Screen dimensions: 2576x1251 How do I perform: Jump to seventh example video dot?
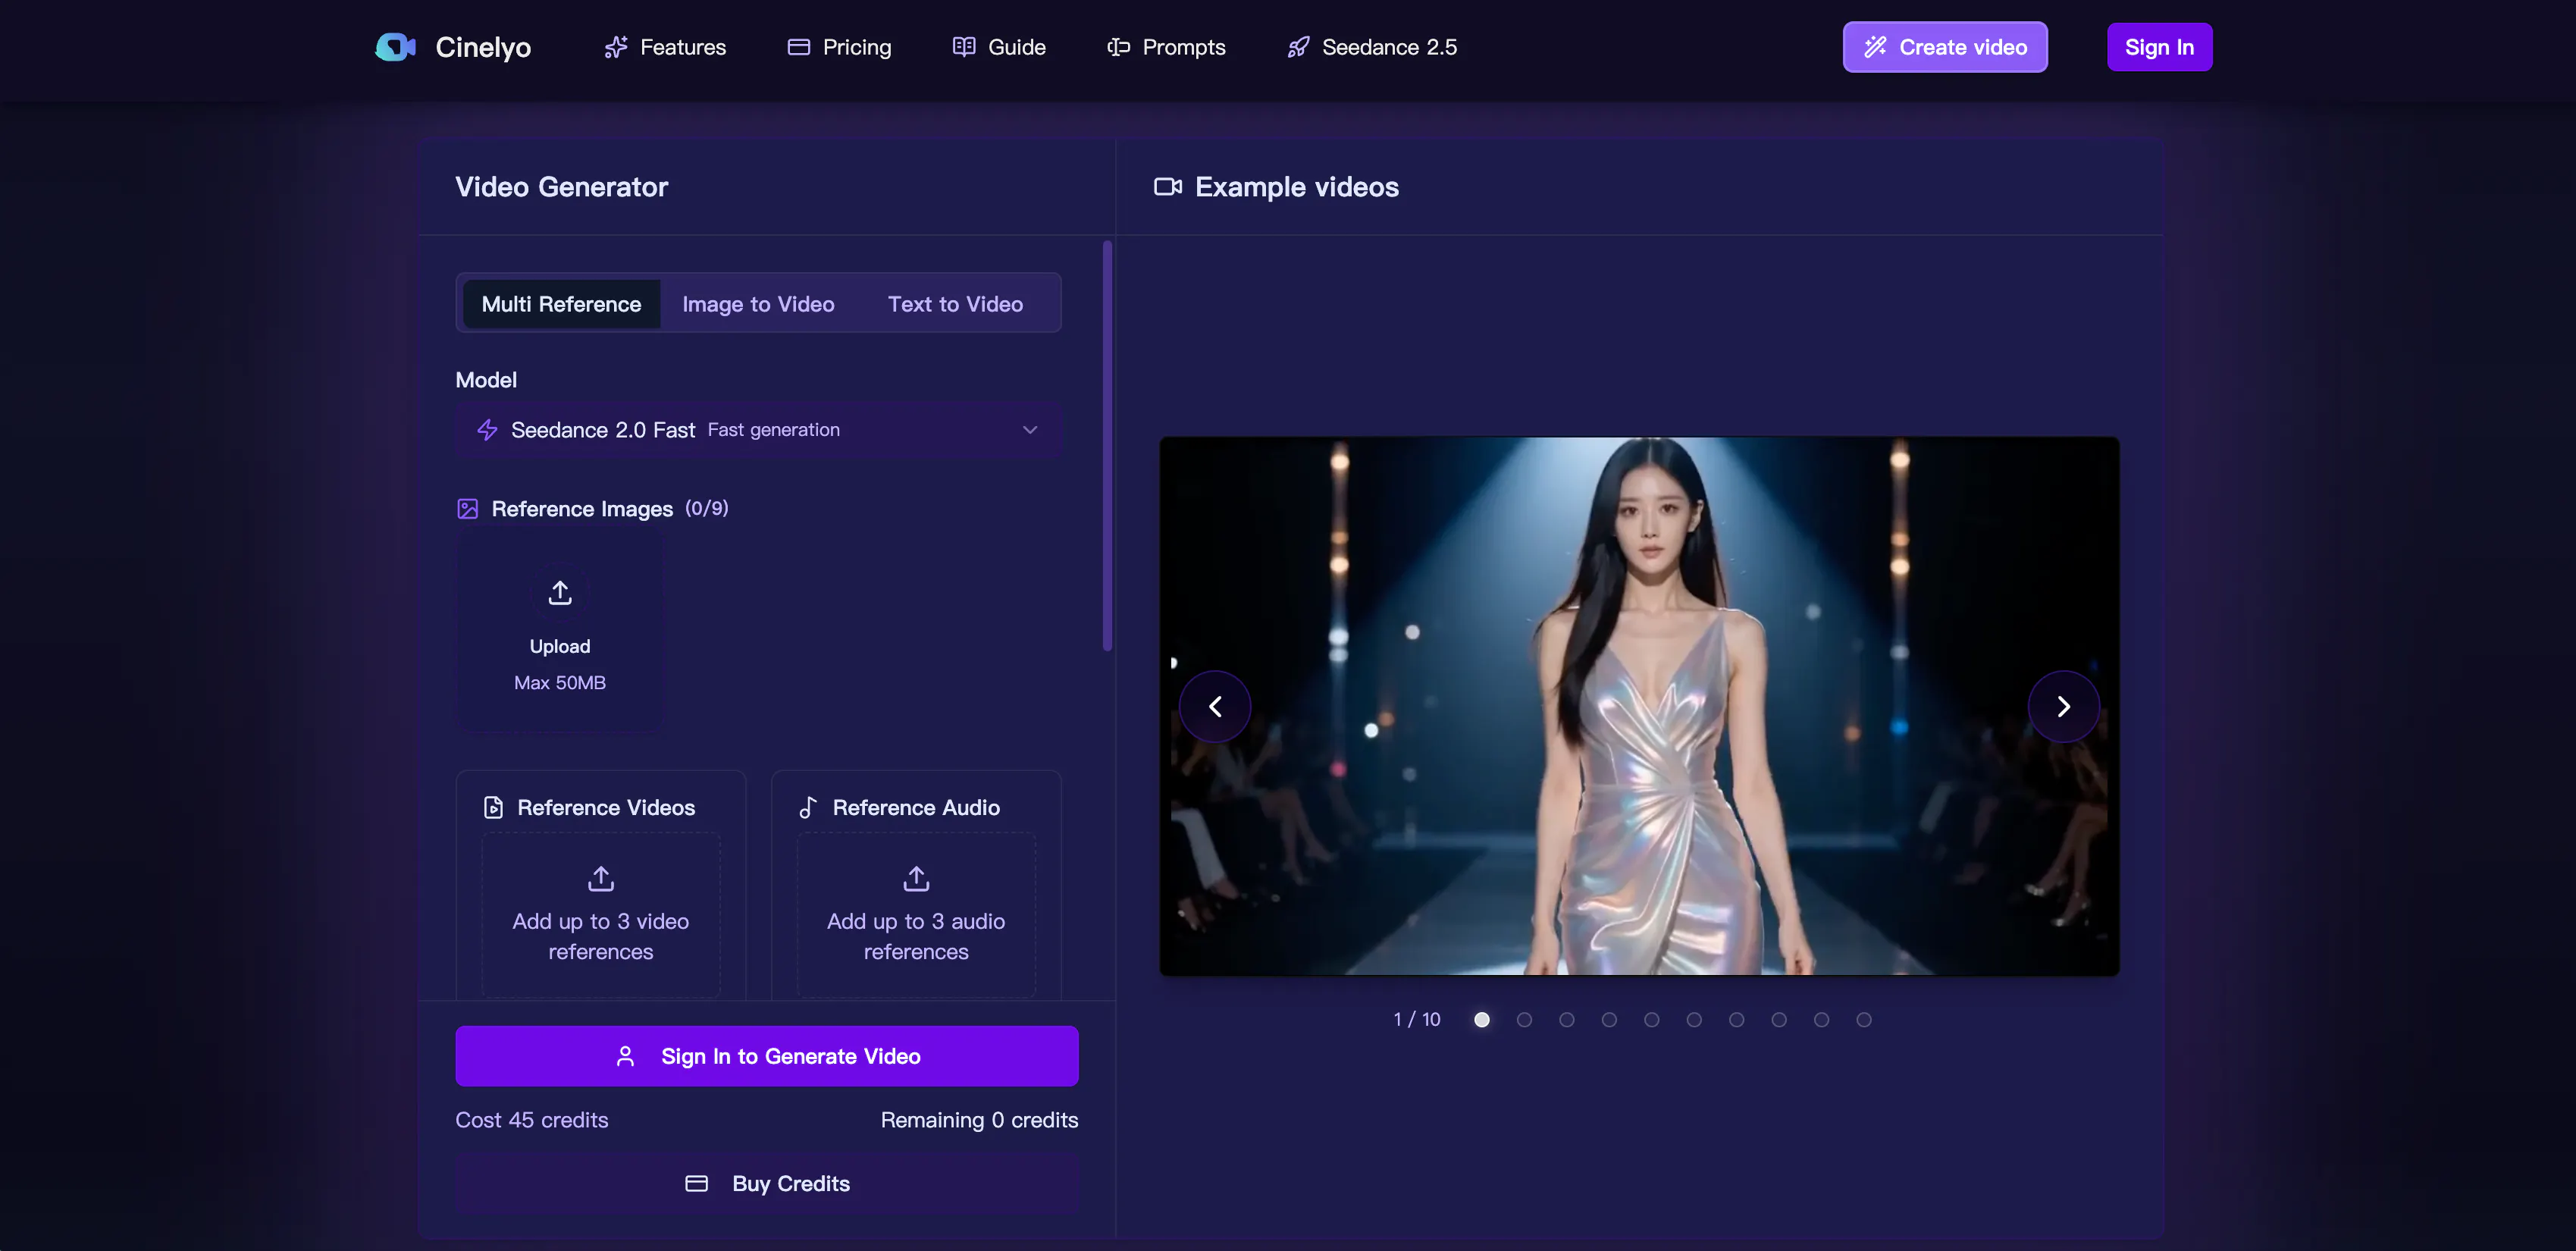point(1737,1019)
